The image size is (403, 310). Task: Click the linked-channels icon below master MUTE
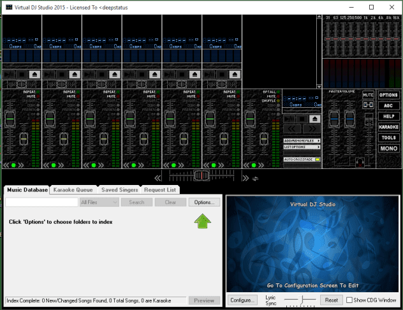point(368,105)
